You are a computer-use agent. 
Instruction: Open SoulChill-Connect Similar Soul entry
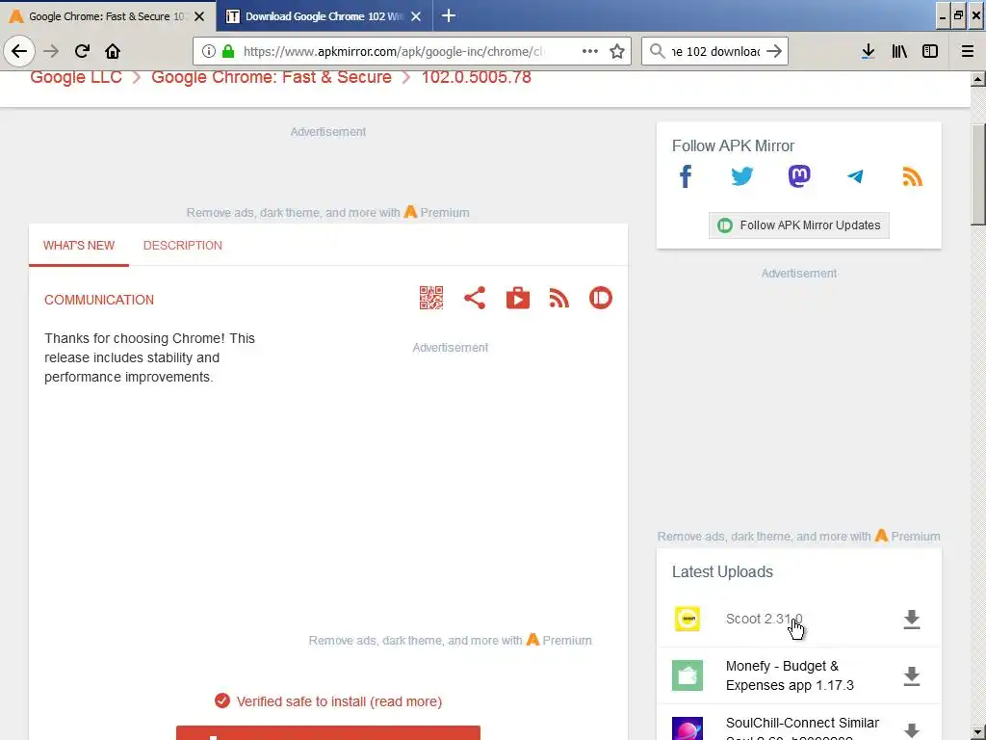coord(802,728)
